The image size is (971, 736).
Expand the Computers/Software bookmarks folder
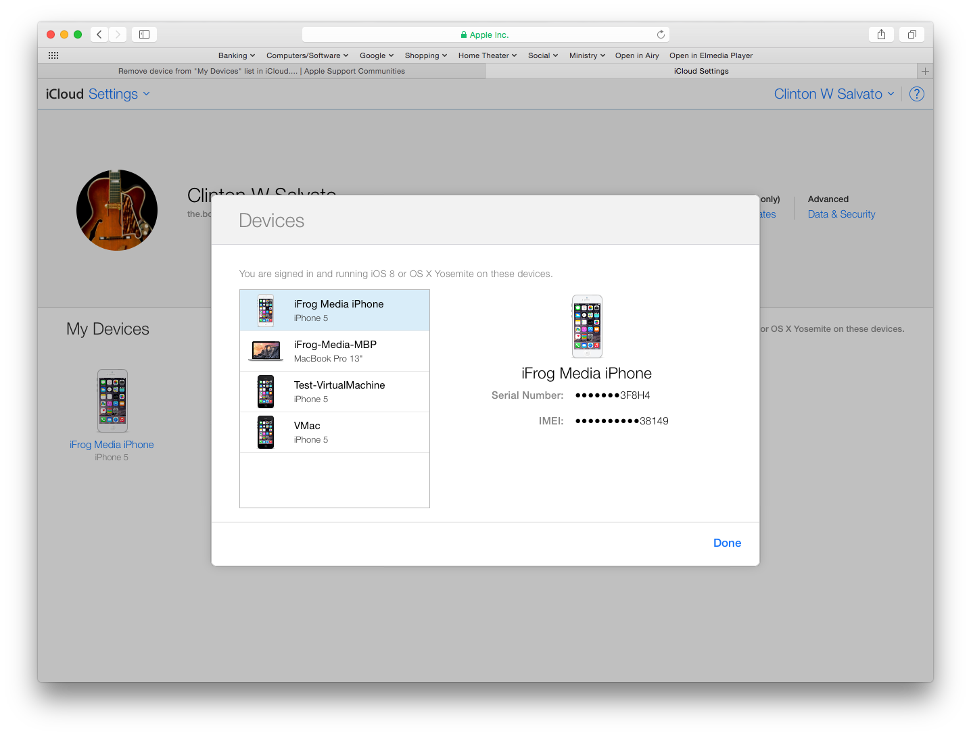click(308, 55)
